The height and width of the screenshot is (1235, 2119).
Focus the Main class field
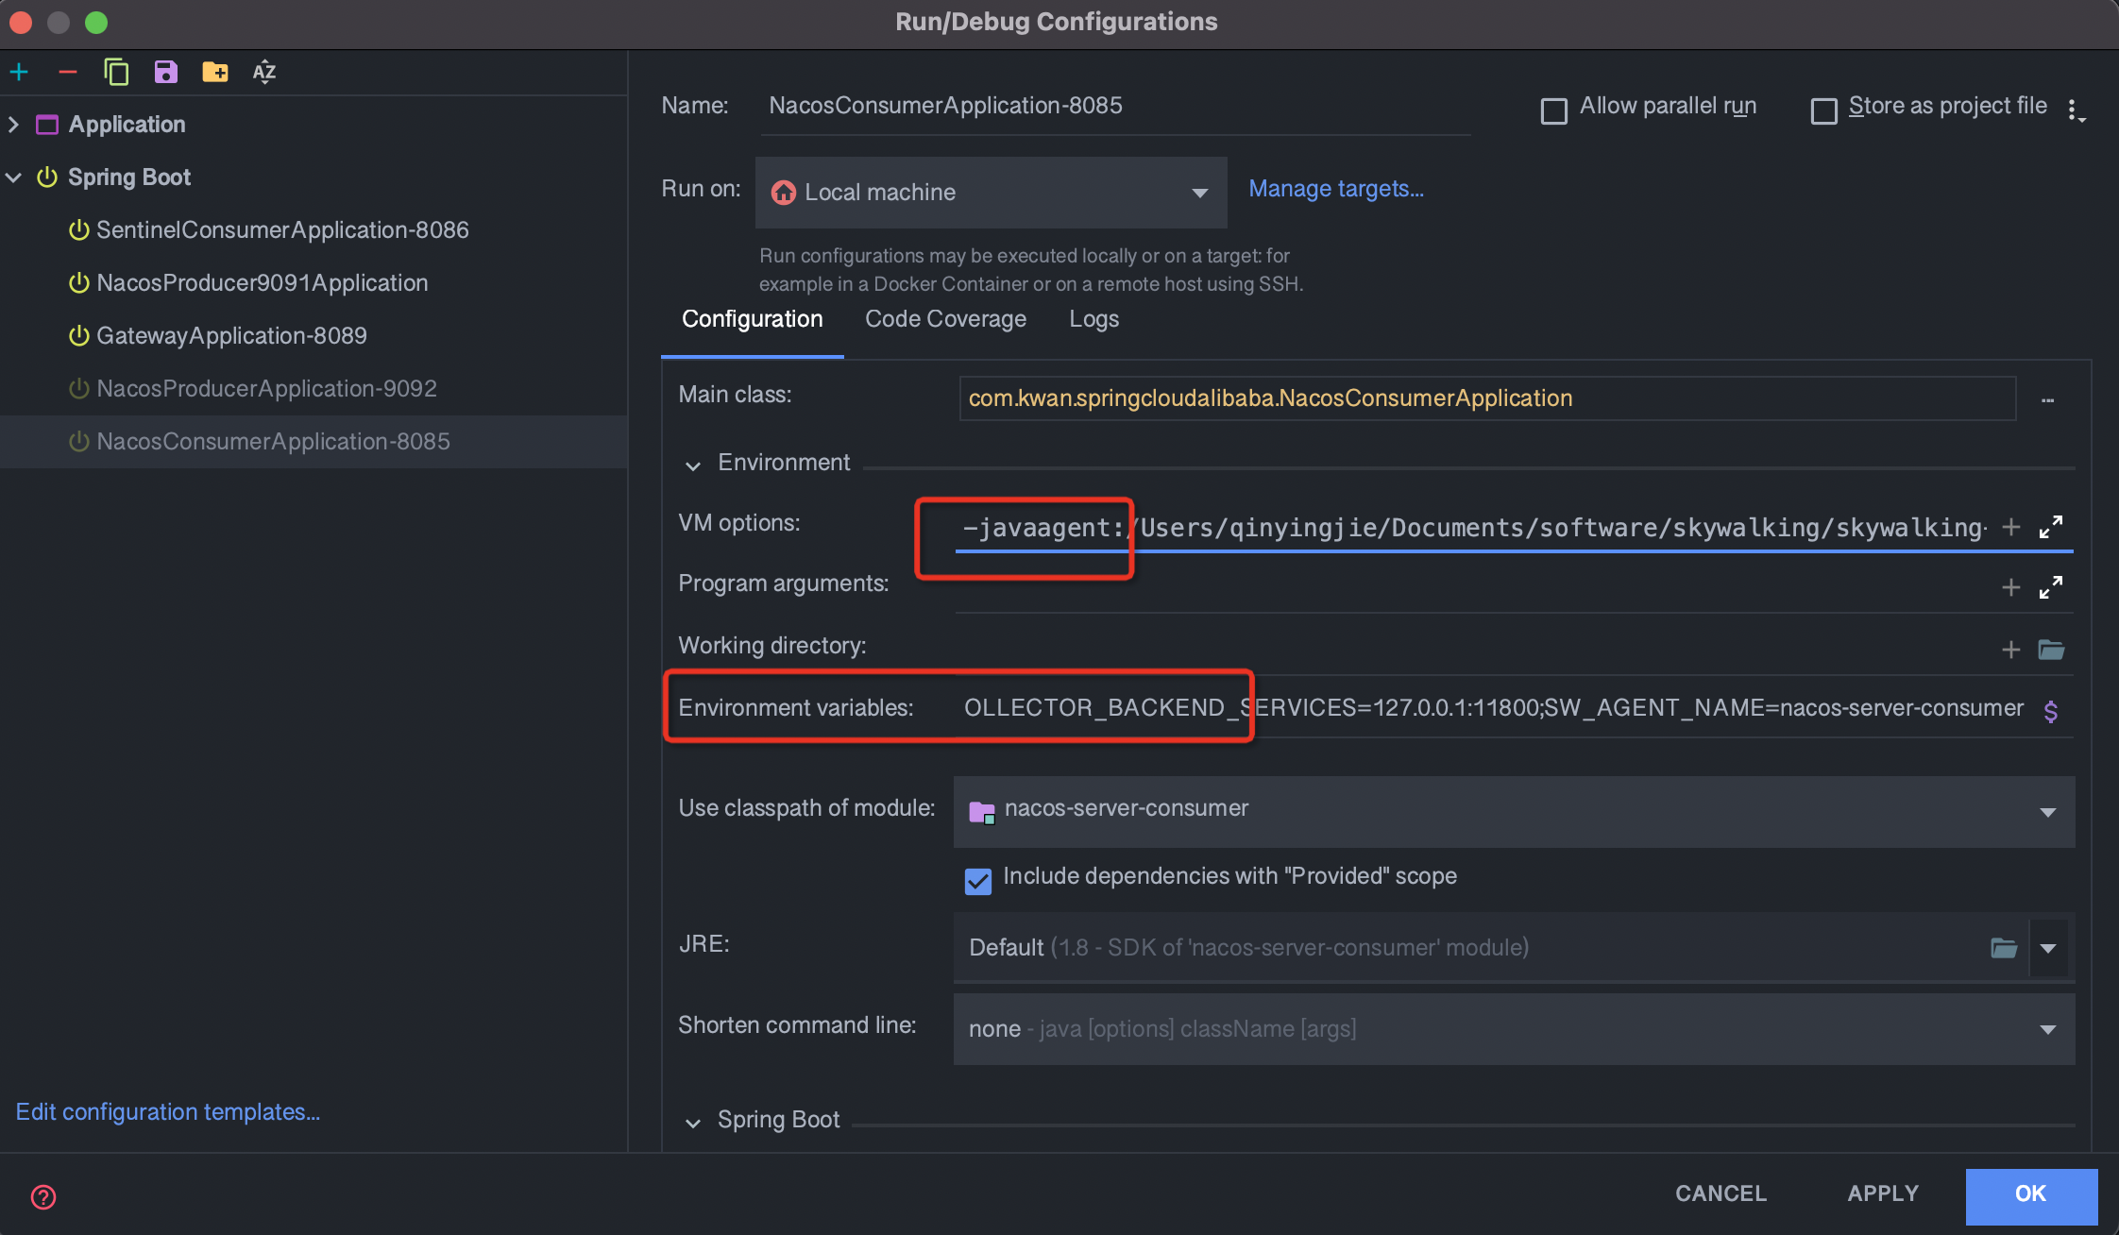tap(1487, 398)
